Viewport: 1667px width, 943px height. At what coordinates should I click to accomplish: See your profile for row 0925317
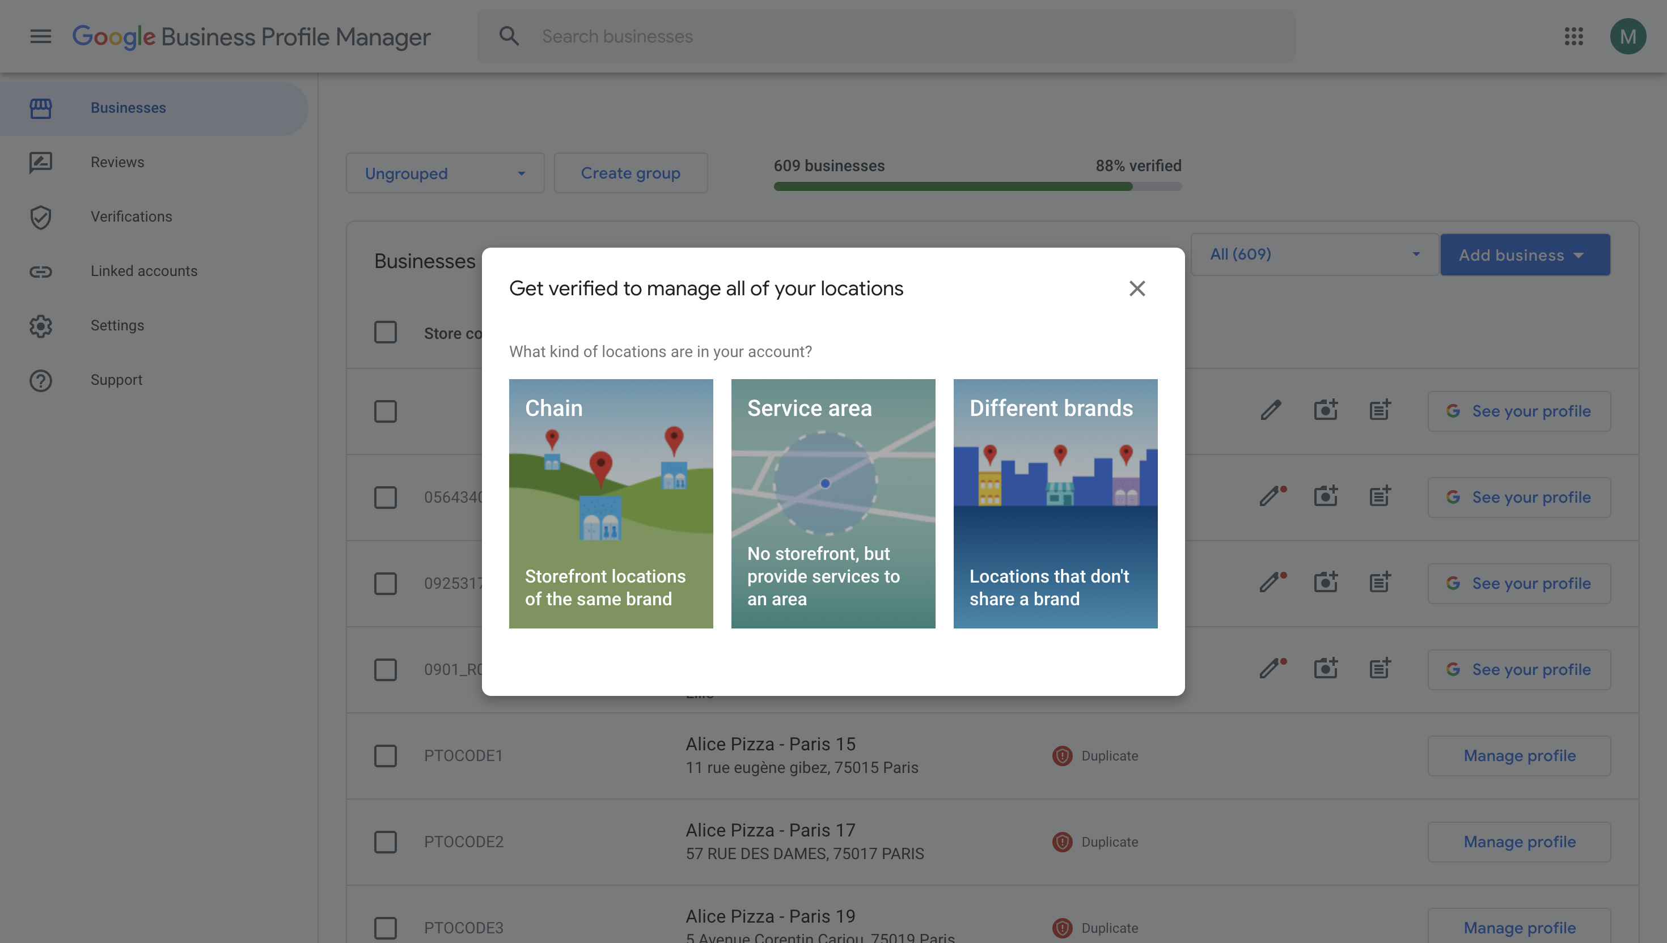(1519, 584)
